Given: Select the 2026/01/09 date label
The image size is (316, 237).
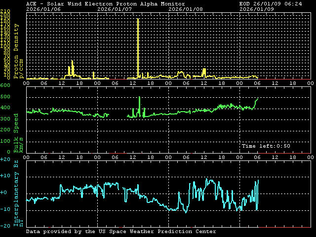Looking at the screenshot, I should click(256, 9).
